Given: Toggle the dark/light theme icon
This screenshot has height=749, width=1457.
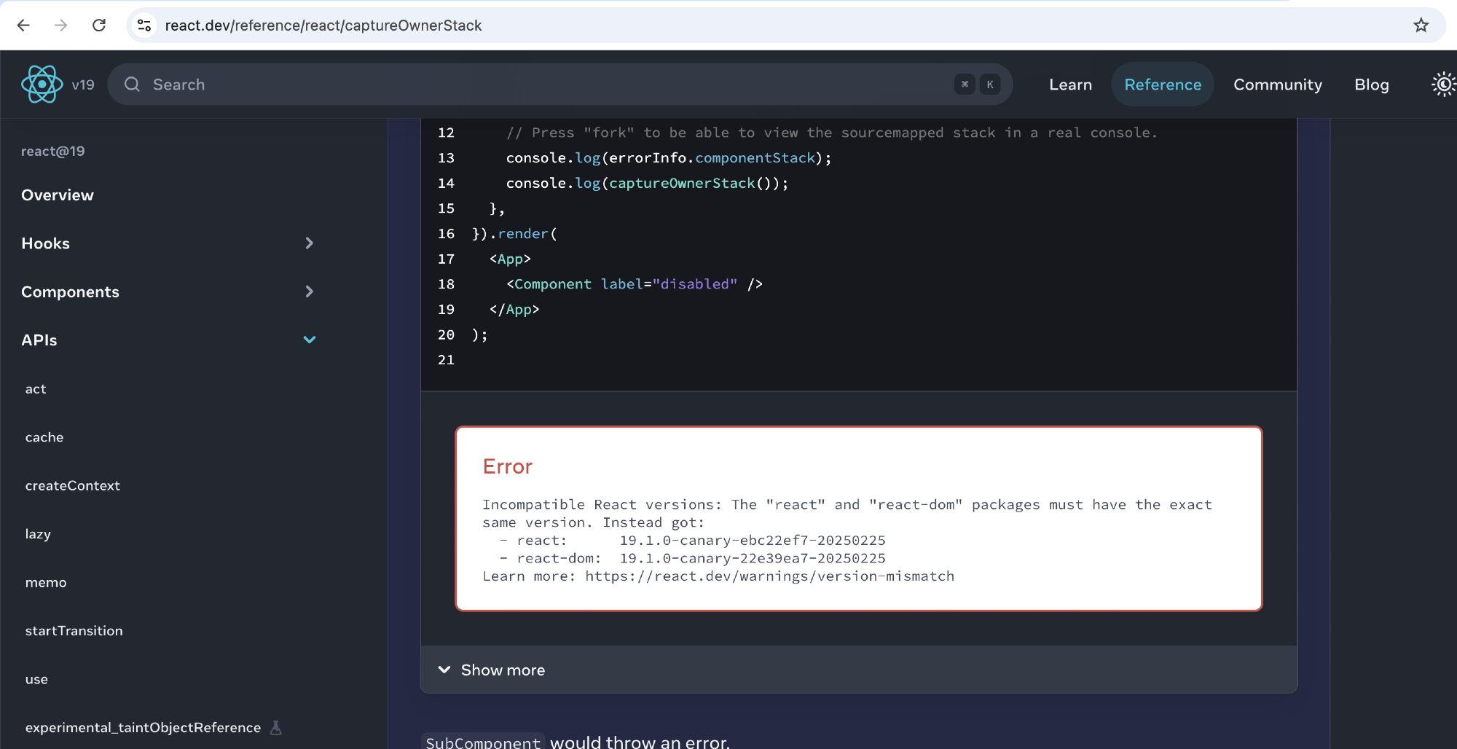Looking at the screenshot, I should [1442, 85].
